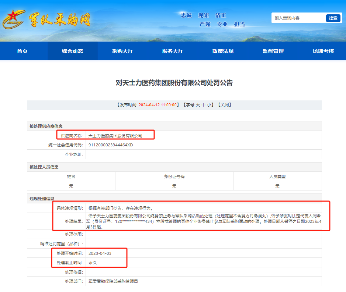Click the 搜索 search button
346x292 pixels.
coord(333,18)
